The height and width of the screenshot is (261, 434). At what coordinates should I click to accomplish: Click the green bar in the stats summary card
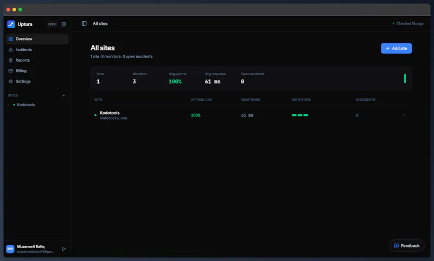[x=405, y=79]
